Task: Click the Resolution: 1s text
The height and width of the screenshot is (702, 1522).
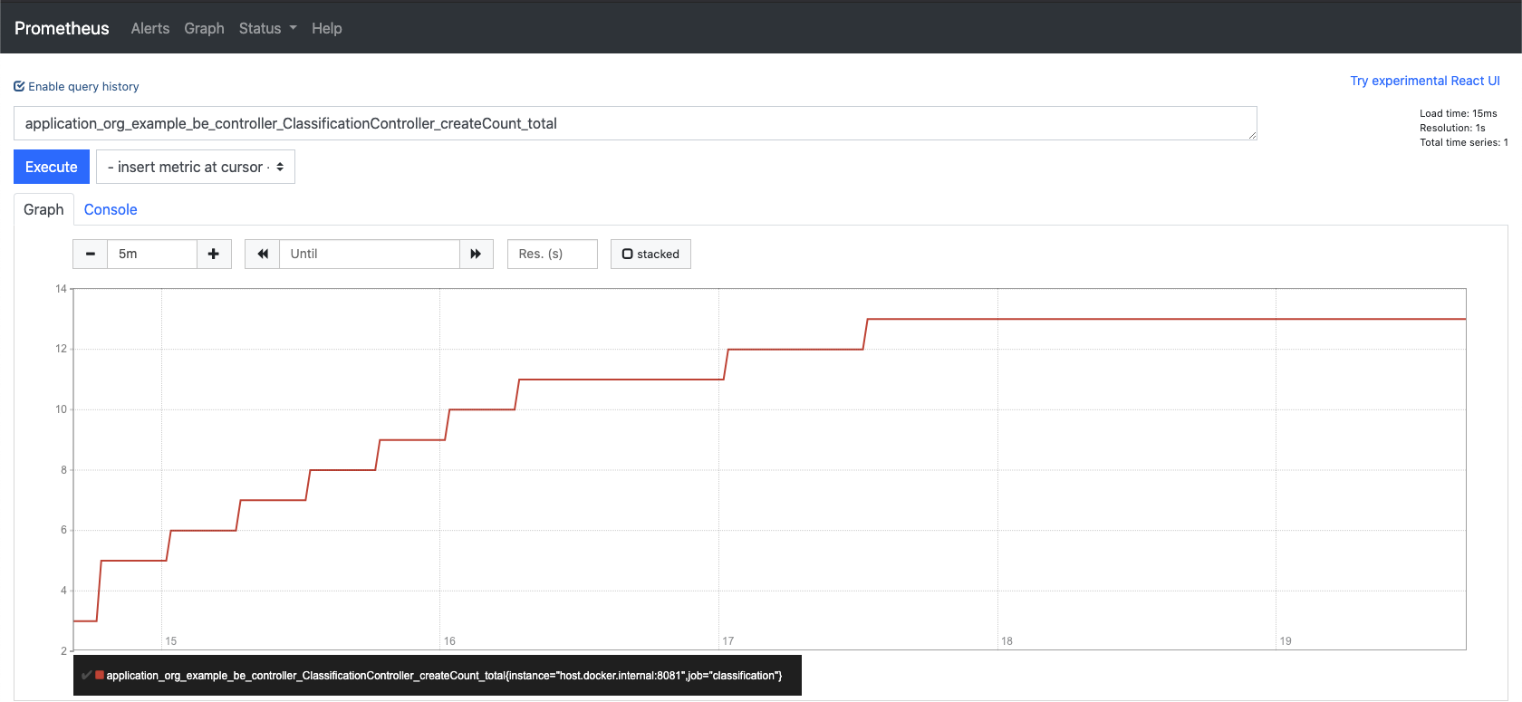Action: tap(1452, 128)
